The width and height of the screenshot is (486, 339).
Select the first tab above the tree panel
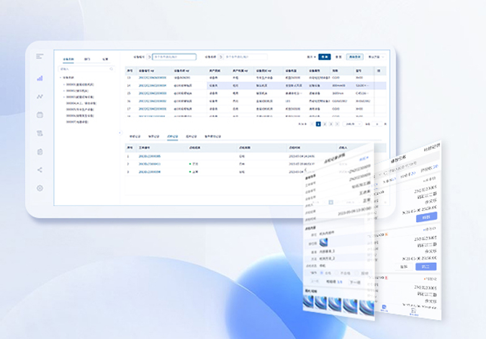(x=68, y=59)
